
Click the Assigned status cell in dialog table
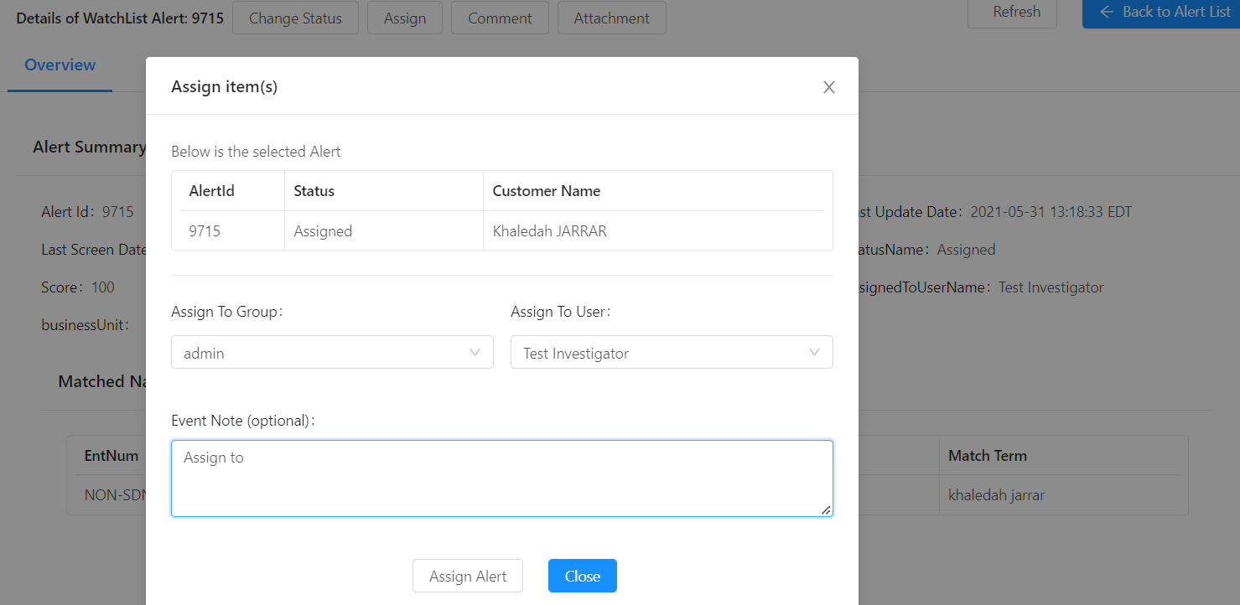pos(384,230)
